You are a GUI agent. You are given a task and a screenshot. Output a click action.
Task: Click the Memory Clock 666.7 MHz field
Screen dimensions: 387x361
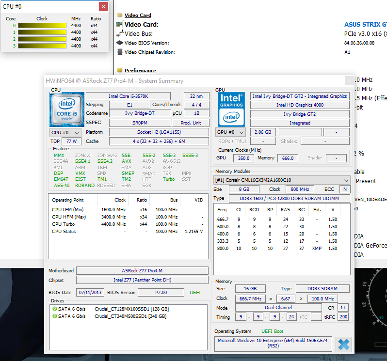(250, 299)
